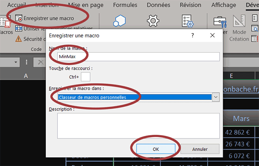Expand the Name Box dropdown arrow
Screen dimensions: 259x166
[x=16, y=62]
